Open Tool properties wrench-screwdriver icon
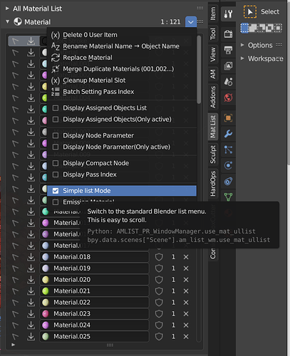The height and width of the screenshot is (356, 290). click(228, 14)
